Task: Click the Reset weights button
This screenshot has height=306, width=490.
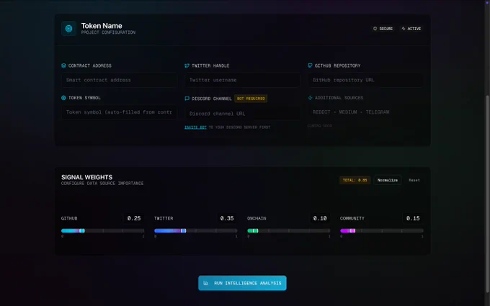Action: click(414, 180)
